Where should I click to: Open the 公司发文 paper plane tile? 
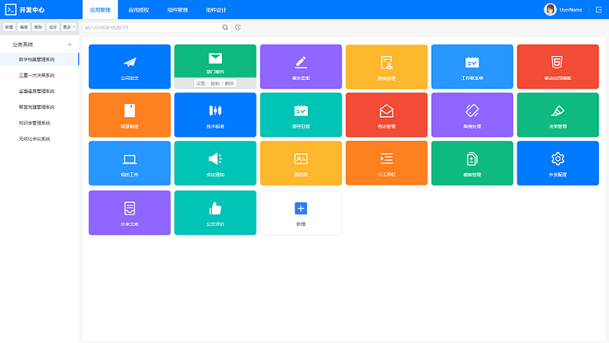[129, 66]
